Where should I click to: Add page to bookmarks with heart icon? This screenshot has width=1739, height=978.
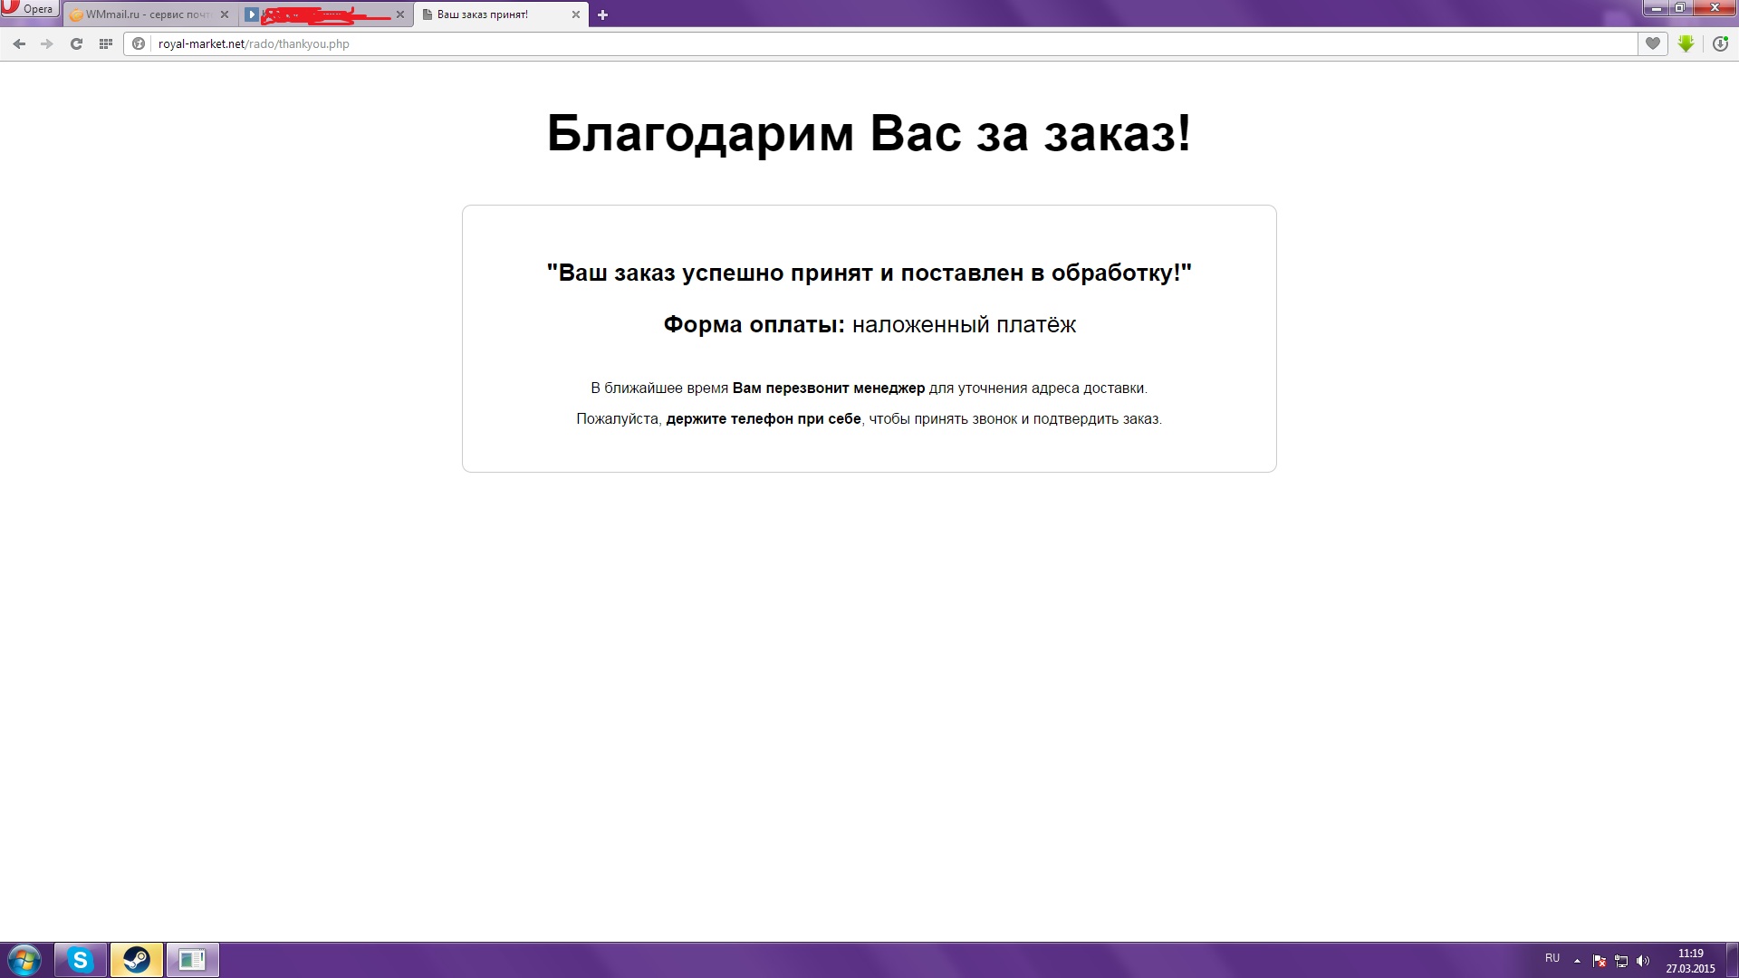[1652, 43]
